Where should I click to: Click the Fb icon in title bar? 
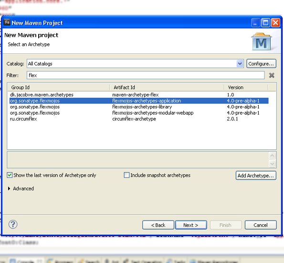point(7,22)
